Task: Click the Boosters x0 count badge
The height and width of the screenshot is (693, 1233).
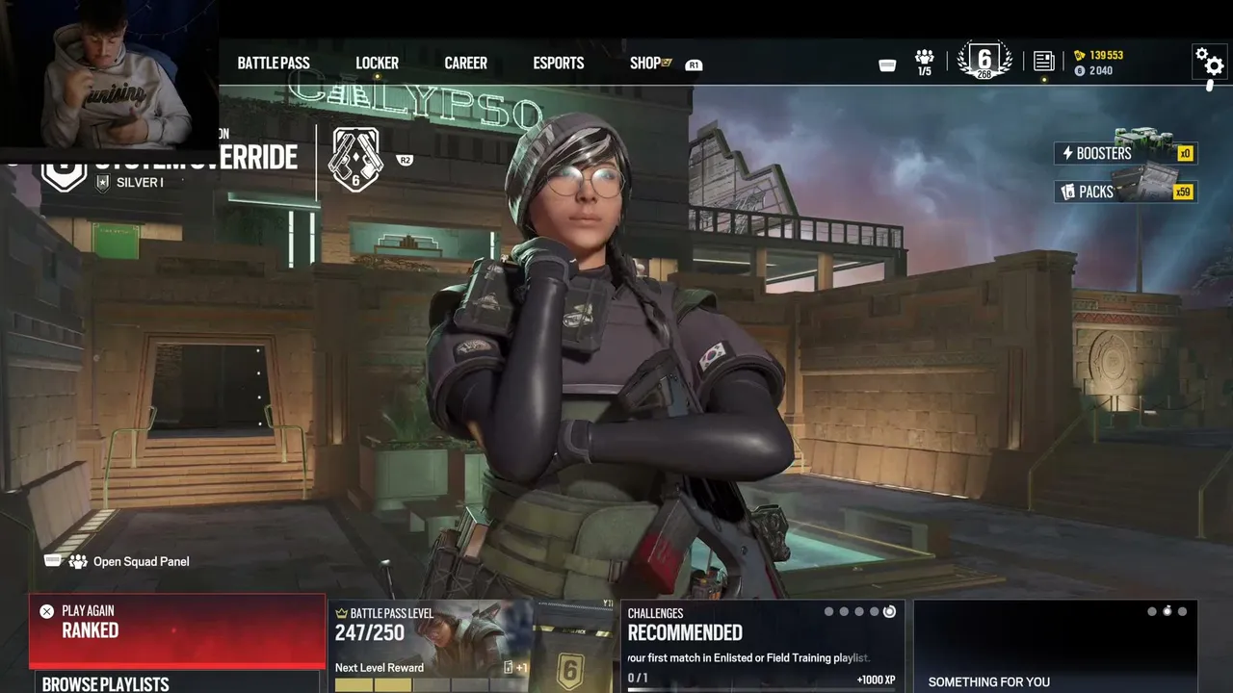Action: (1185, 154)
